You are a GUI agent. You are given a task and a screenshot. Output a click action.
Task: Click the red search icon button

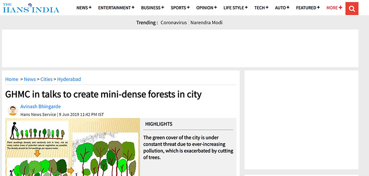point(352,8)
